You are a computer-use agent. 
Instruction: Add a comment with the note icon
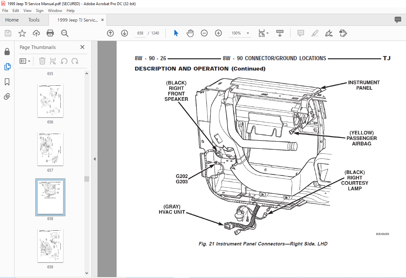point(301,33)
